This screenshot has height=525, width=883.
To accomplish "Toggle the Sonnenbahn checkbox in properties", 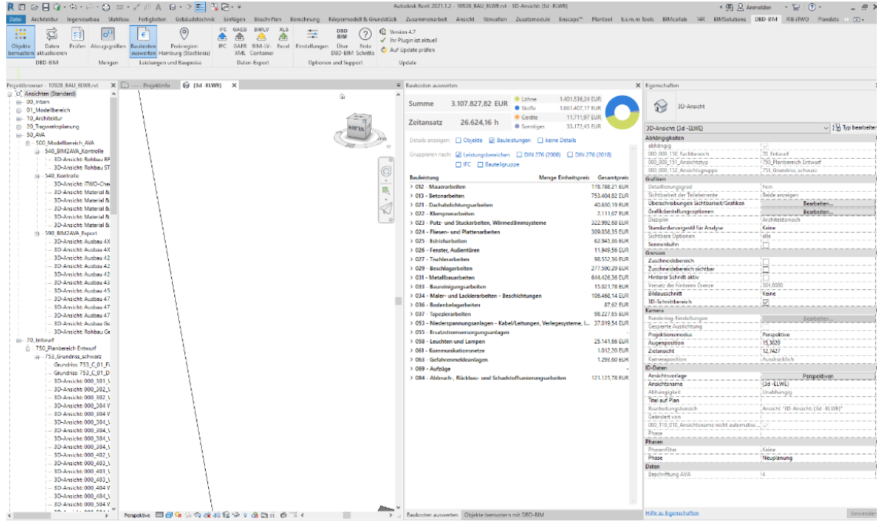I will (x=765, y=245).
